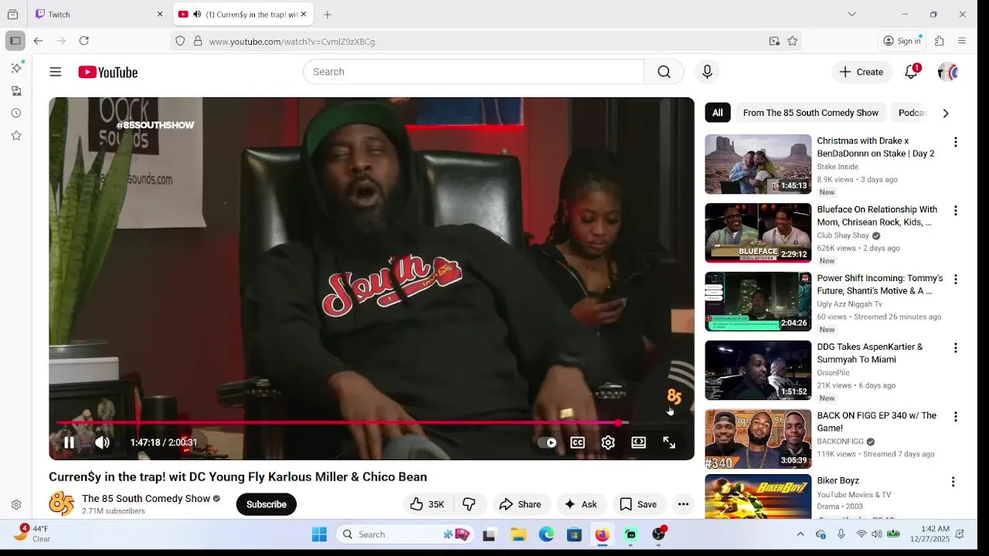Open Blueface Club Shay Shay thumbnail

758,233
